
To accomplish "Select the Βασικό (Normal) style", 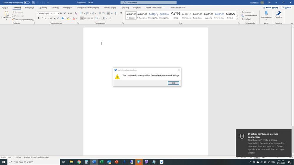I will pyautogui.click(x=131, y=15).
